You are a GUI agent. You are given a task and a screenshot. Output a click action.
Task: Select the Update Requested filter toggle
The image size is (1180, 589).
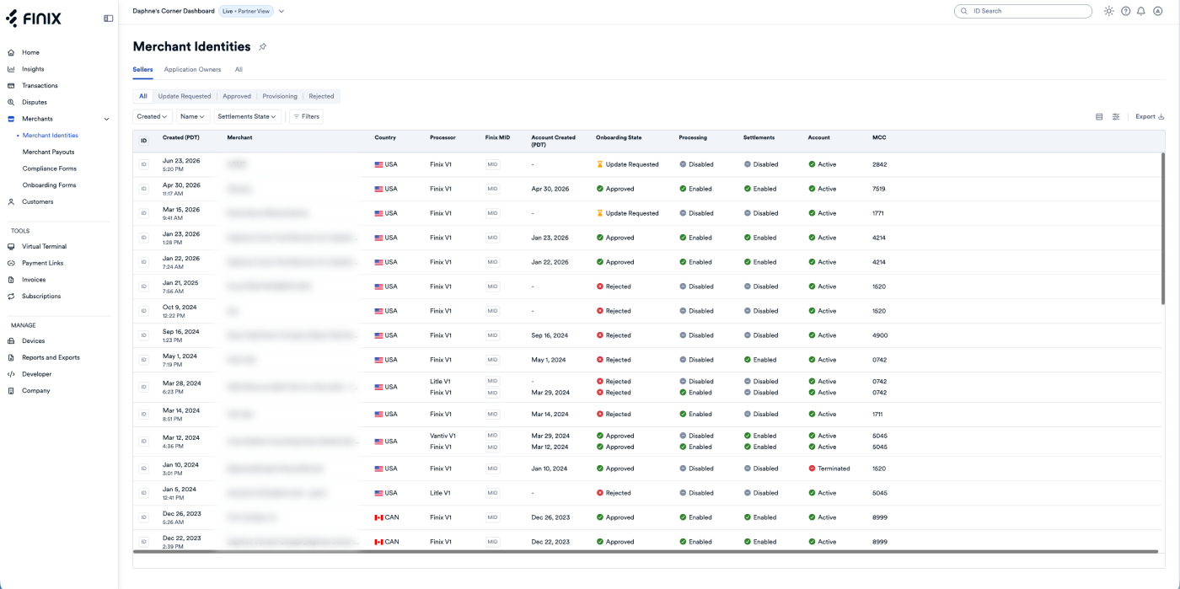(x=185, y=96)
